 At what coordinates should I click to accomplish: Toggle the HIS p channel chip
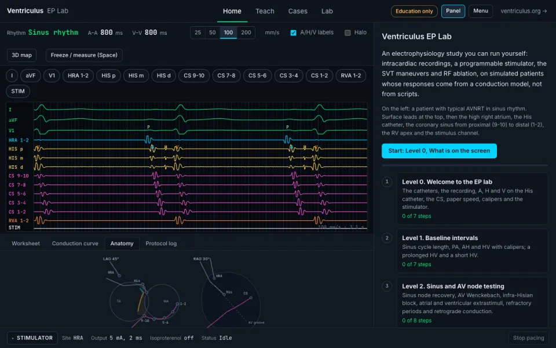(108, 75)
